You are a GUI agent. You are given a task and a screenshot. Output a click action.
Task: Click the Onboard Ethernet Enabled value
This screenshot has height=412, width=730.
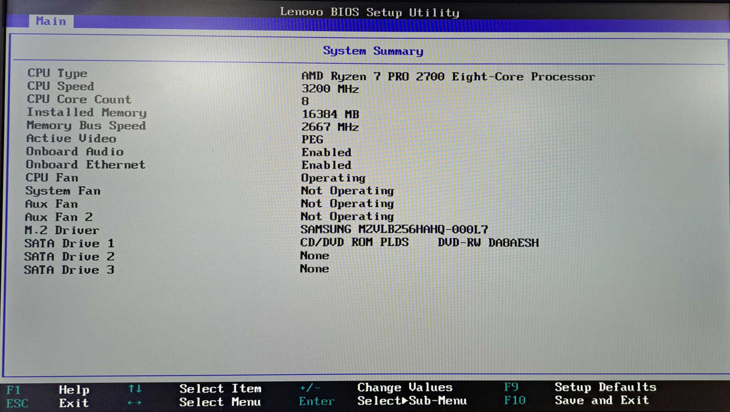[x=326, y=165]
